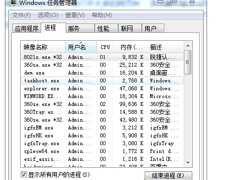
Task: Sort by CPU column header
Action: click(105, 47)
